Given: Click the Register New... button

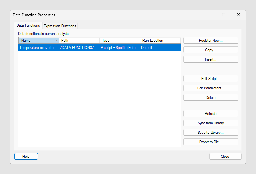Looking at the screenshot, I should (211, 41).
